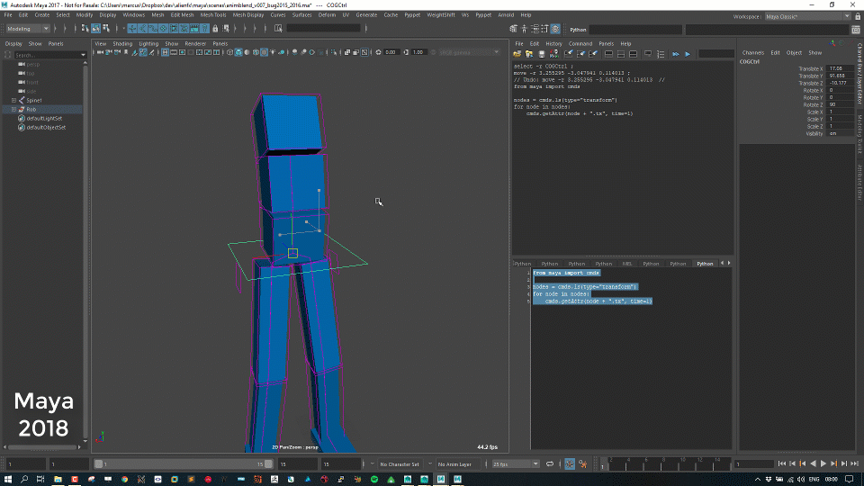Open the Modeling menu set dropdown
Image resolution: width=864 pixels, height=486 pixels.
(29, 29)
